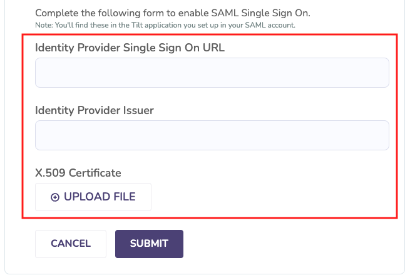The width and height of the screenshot is (410, 275).
Task: Click the Identity Provider Single Sign On URL label
Action: point(130,48)
